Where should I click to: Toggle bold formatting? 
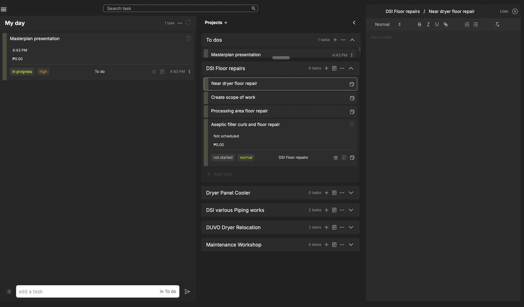pyautogui.click(x=419, y=25)
